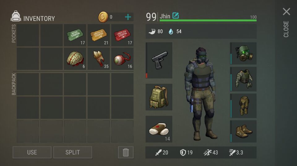Select the green Ration Coupon item
Screen dimensions: 297x166
75,35
